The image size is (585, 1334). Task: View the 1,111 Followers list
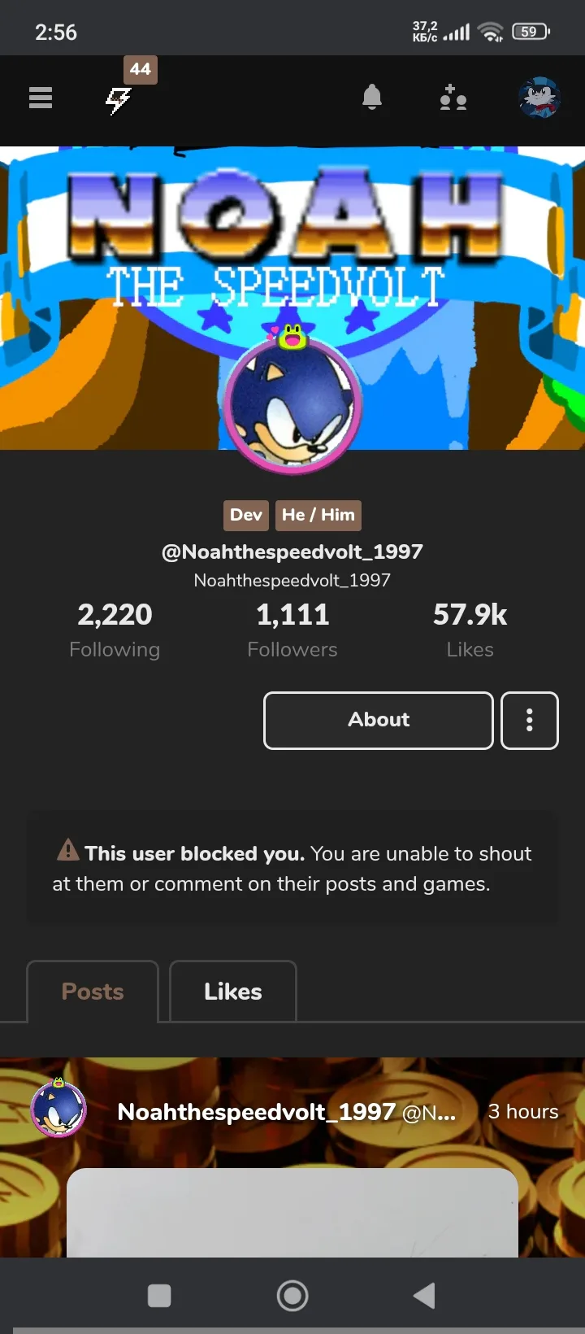point(292,629)
